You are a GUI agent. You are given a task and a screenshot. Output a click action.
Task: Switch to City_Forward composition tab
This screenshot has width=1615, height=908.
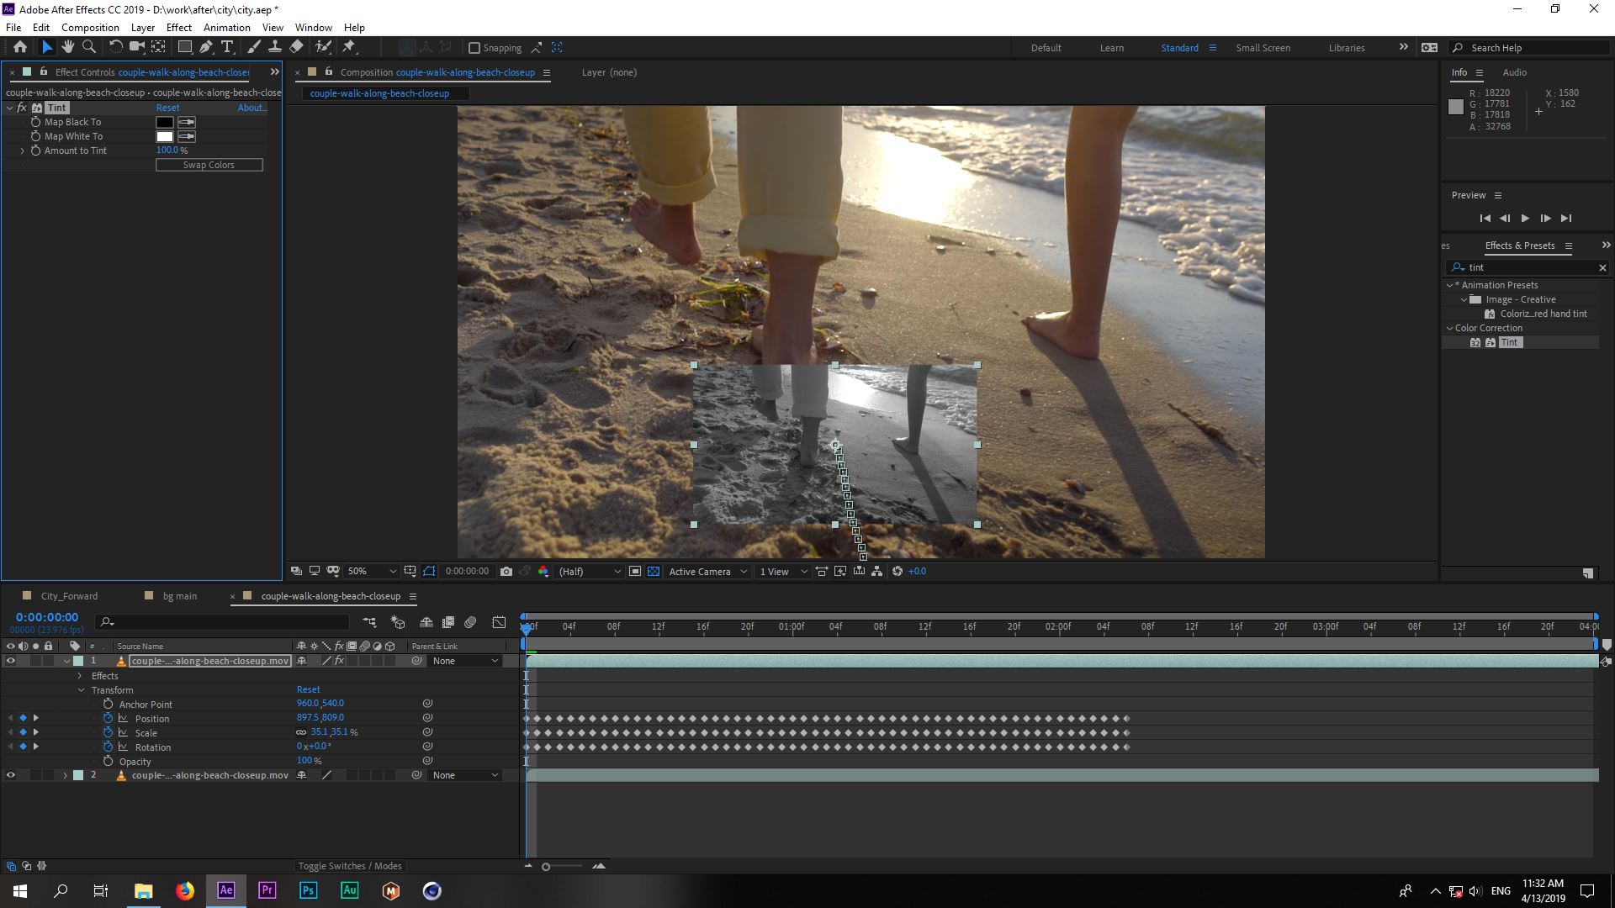(69, 596)
